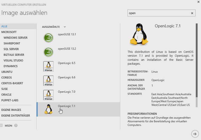This screenshot has width=201, height=140.
Task: Select the ORACLE category
Action: pyautogui.click(x=7, y=95)
